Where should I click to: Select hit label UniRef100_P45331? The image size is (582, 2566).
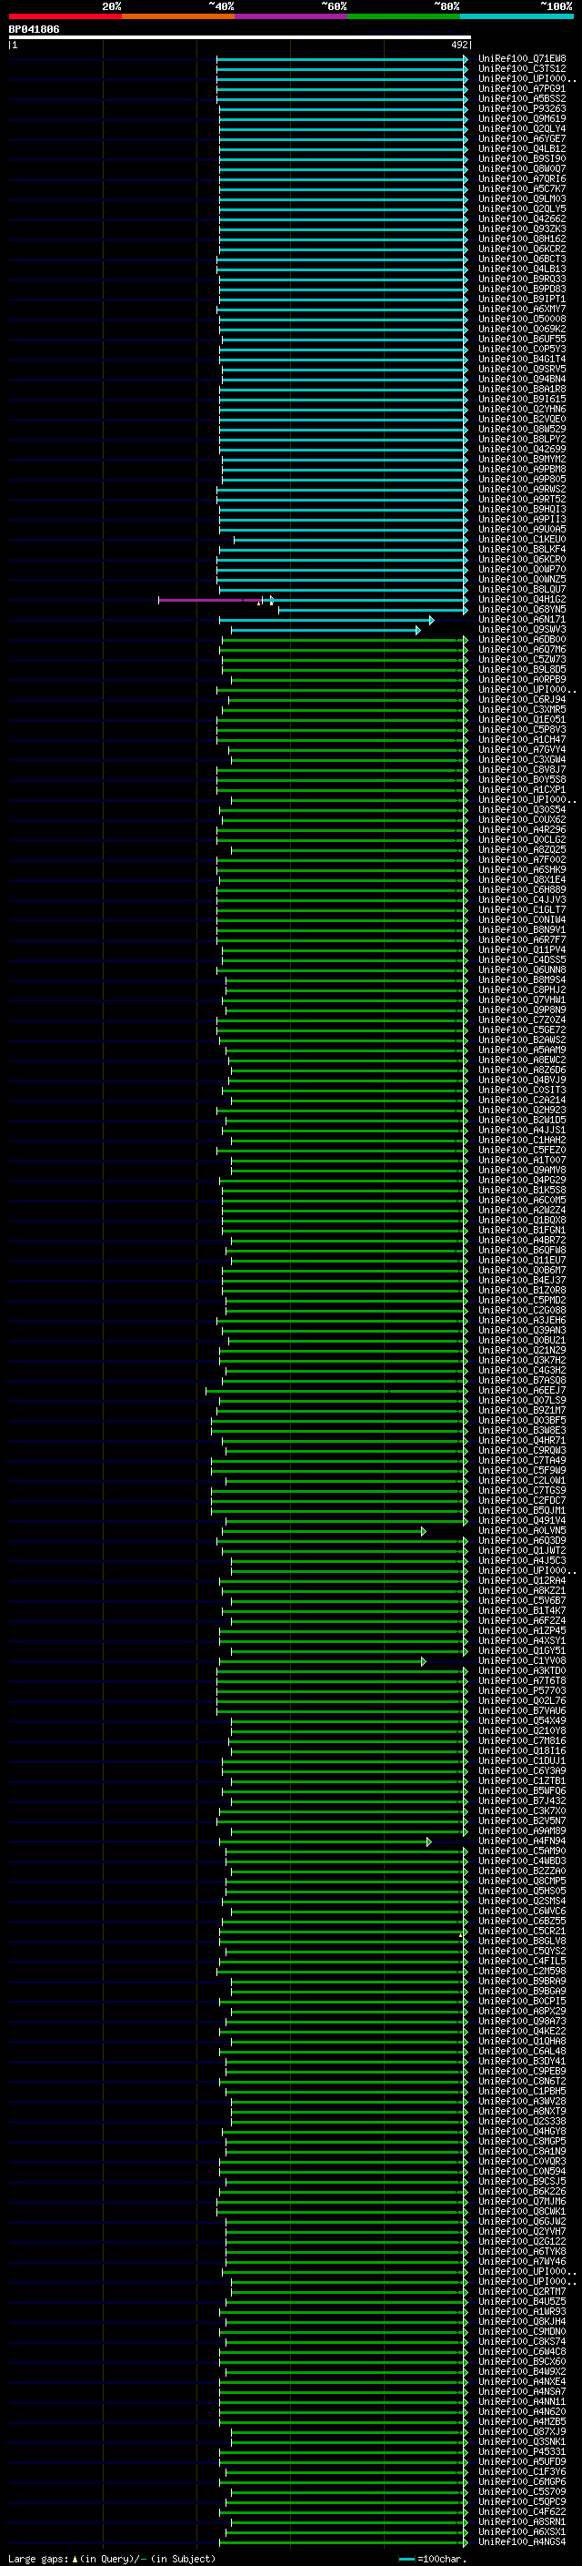tap(522, 2451)
